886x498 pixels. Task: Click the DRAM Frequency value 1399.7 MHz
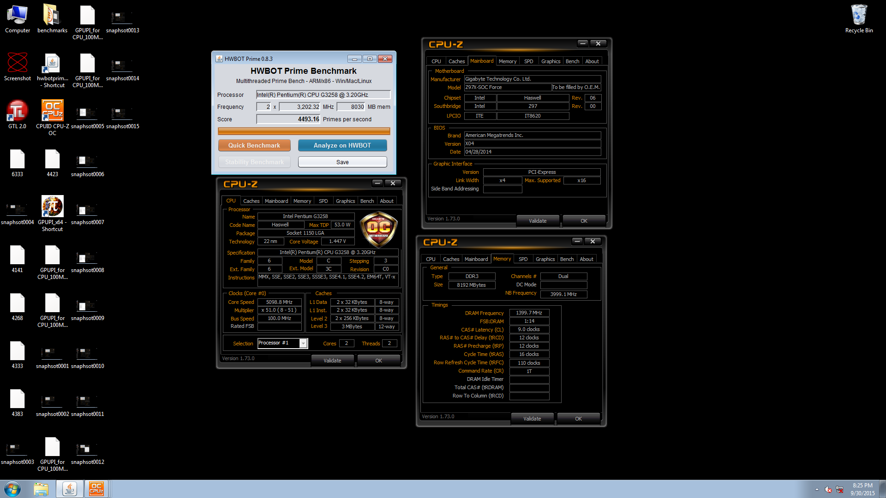click(x=529, y=313)
